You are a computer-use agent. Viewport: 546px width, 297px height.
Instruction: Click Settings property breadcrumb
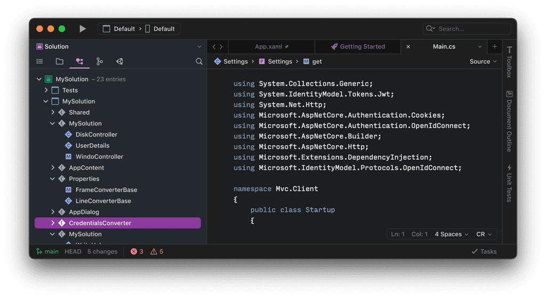276,62
